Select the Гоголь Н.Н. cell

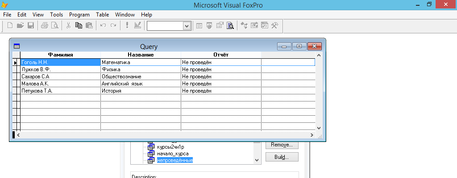point(61,62)
